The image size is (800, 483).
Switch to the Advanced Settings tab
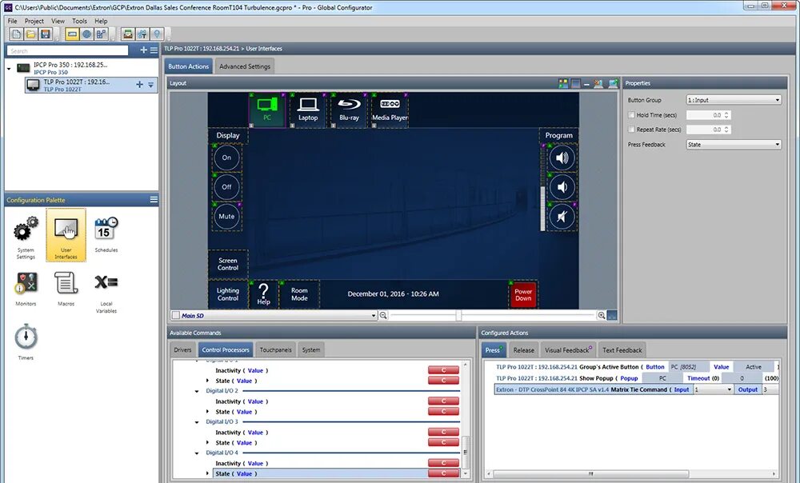[245, 66]
